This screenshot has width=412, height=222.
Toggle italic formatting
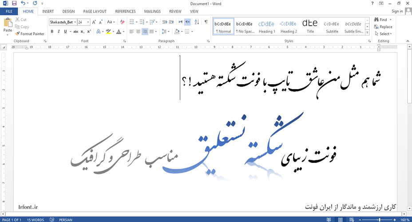tap(59, 32)
